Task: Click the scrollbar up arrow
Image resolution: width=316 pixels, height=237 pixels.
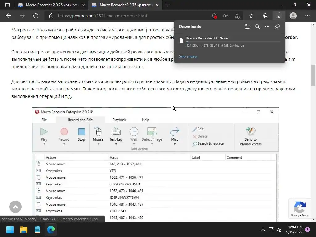Action: (314, 25)
